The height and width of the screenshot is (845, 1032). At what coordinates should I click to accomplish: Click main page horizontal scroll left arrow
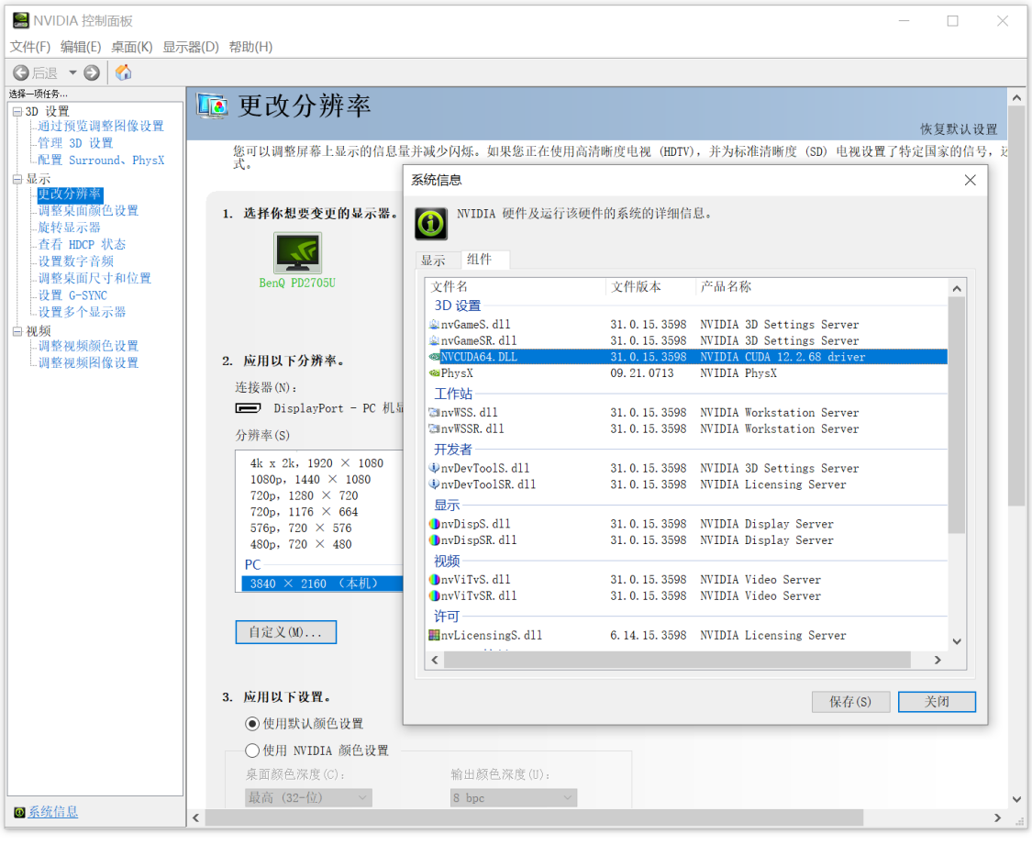click(195, 818)
